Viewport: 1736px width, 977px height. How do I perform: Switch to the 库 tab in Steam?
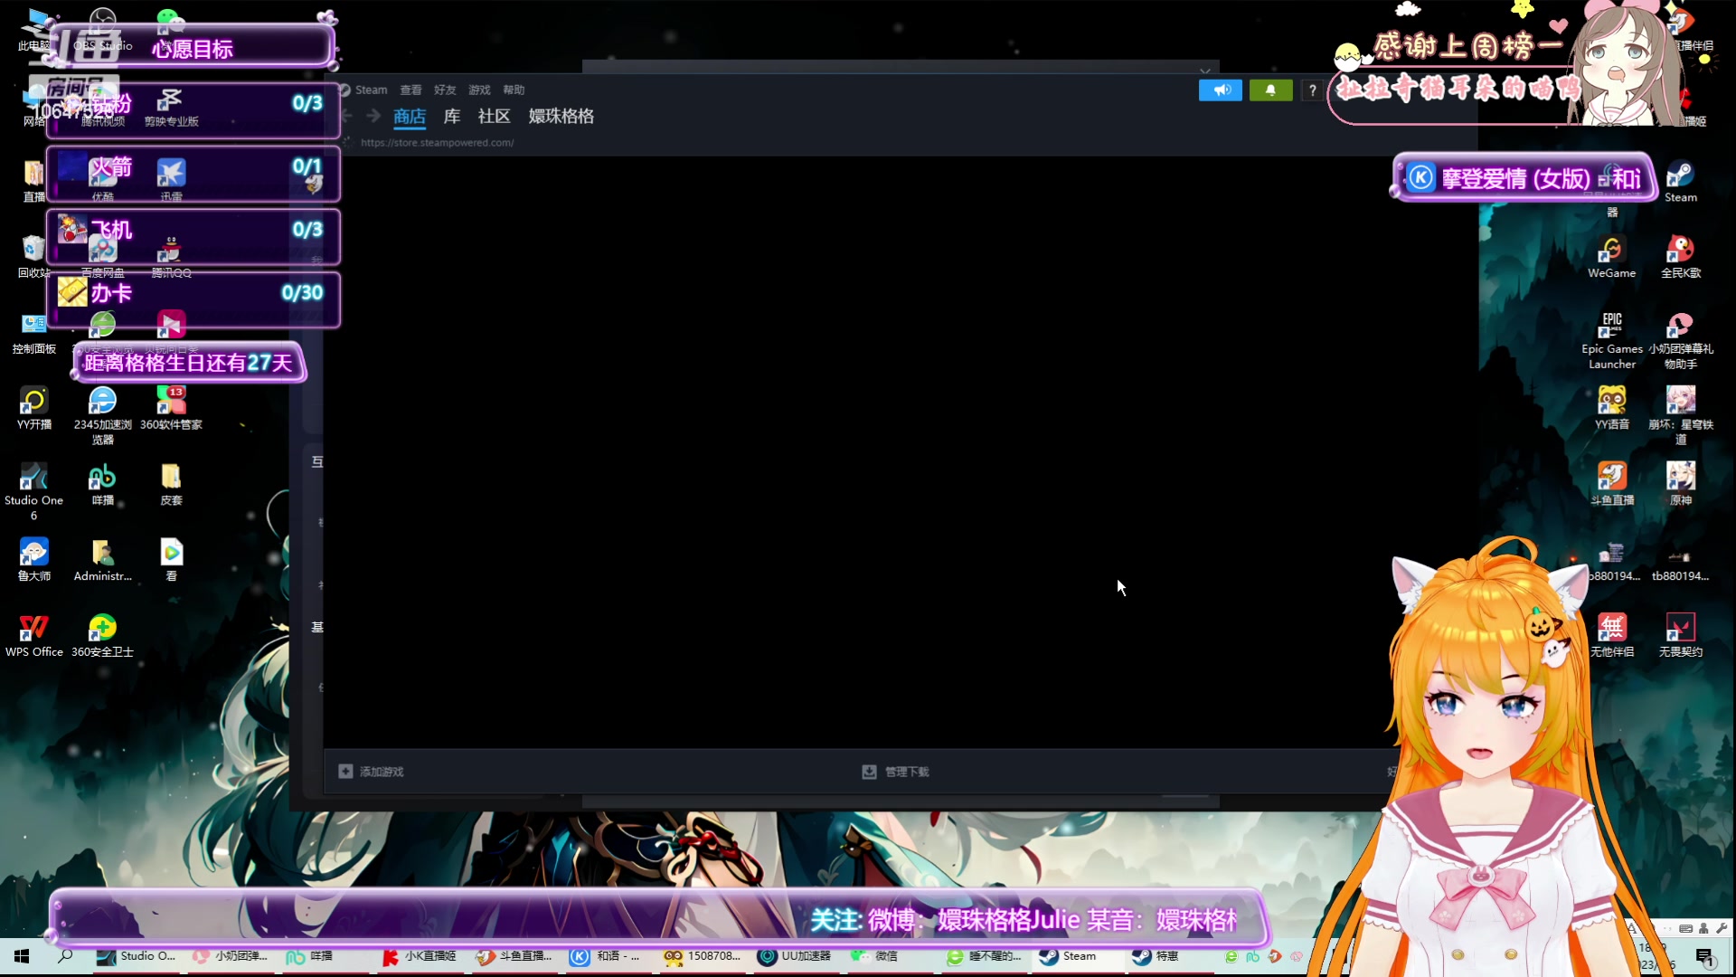coord(452,116)
